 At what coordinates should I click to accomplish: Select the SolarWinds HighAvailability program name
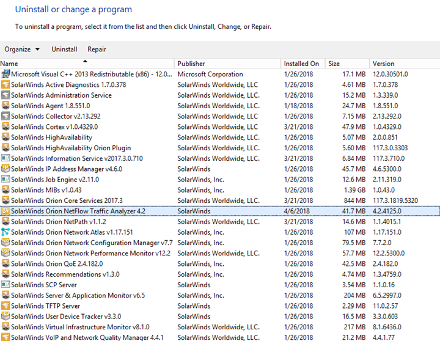coord(51,137)
